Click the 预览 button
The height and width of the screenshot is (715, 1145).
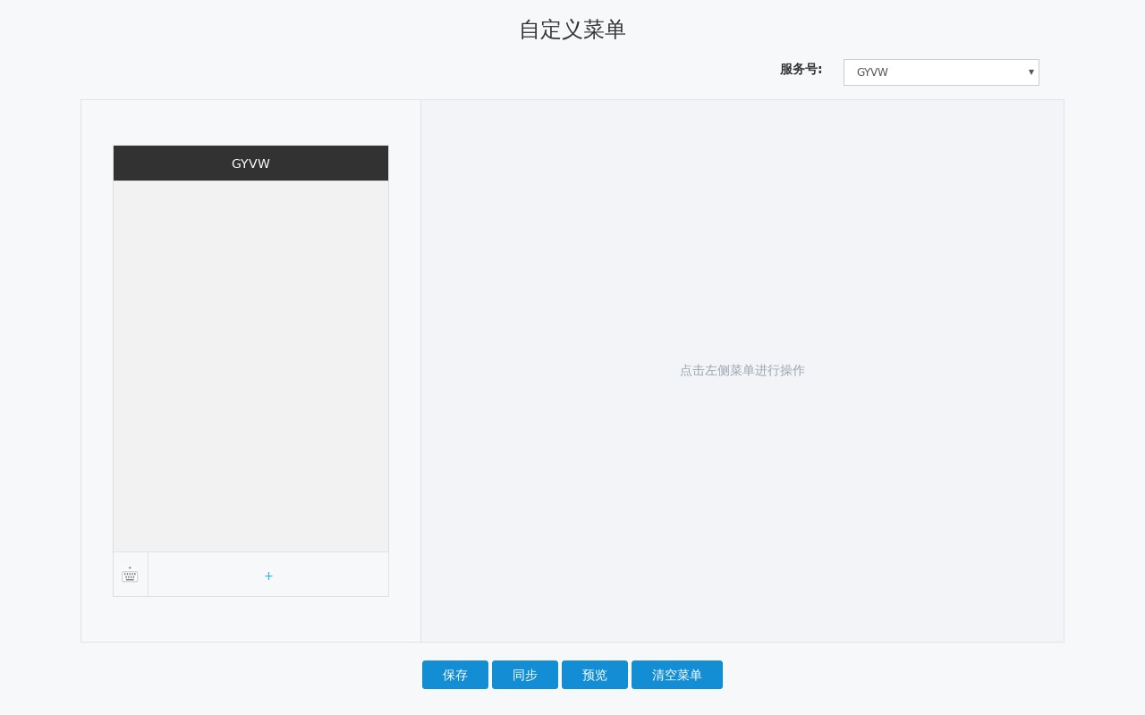[x=595, y=675]
